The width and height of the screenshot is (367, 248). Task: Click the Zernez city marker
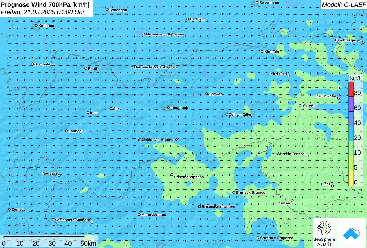point(10,209)
